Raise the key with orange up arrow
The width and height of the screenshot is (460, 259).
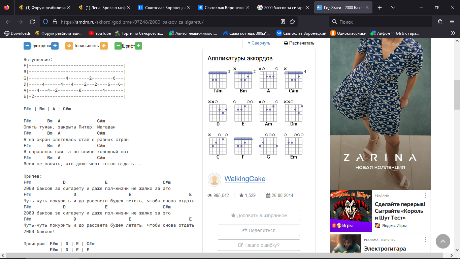104,46
